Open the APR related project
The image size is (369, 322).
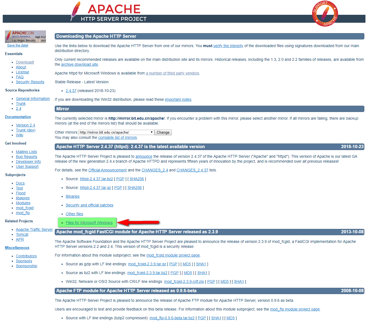(20, 239)
